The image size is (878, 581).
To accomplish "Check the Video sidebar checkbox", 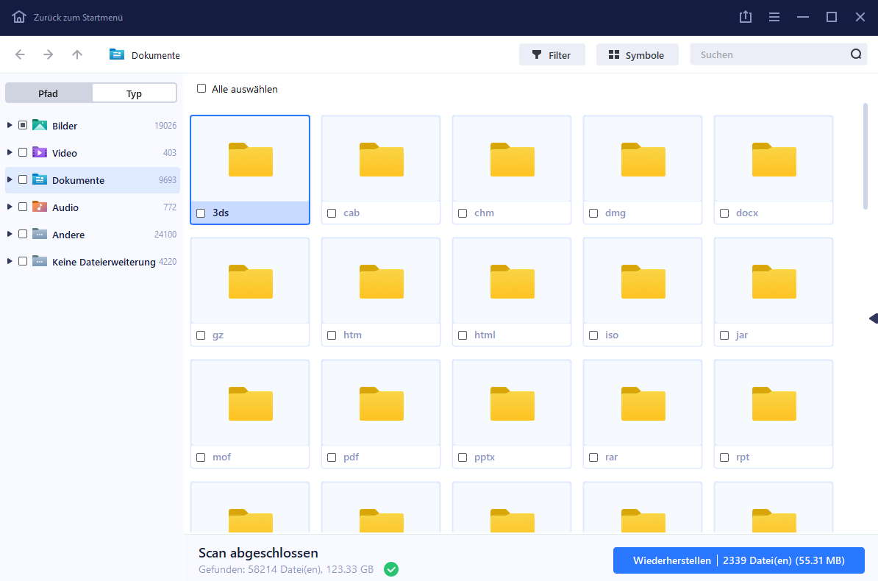I will [23, 152].
